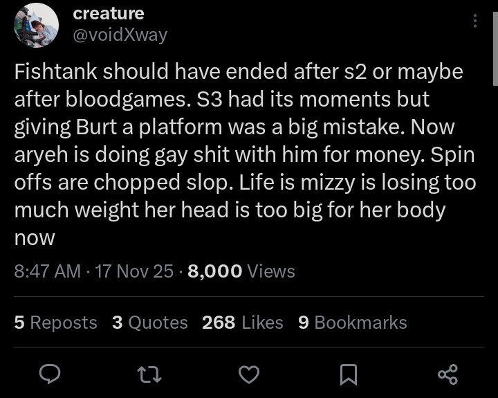This screenshot has width=498, height=398.
Task: Open the 3 Quotes list
Action: click(149, 323)
